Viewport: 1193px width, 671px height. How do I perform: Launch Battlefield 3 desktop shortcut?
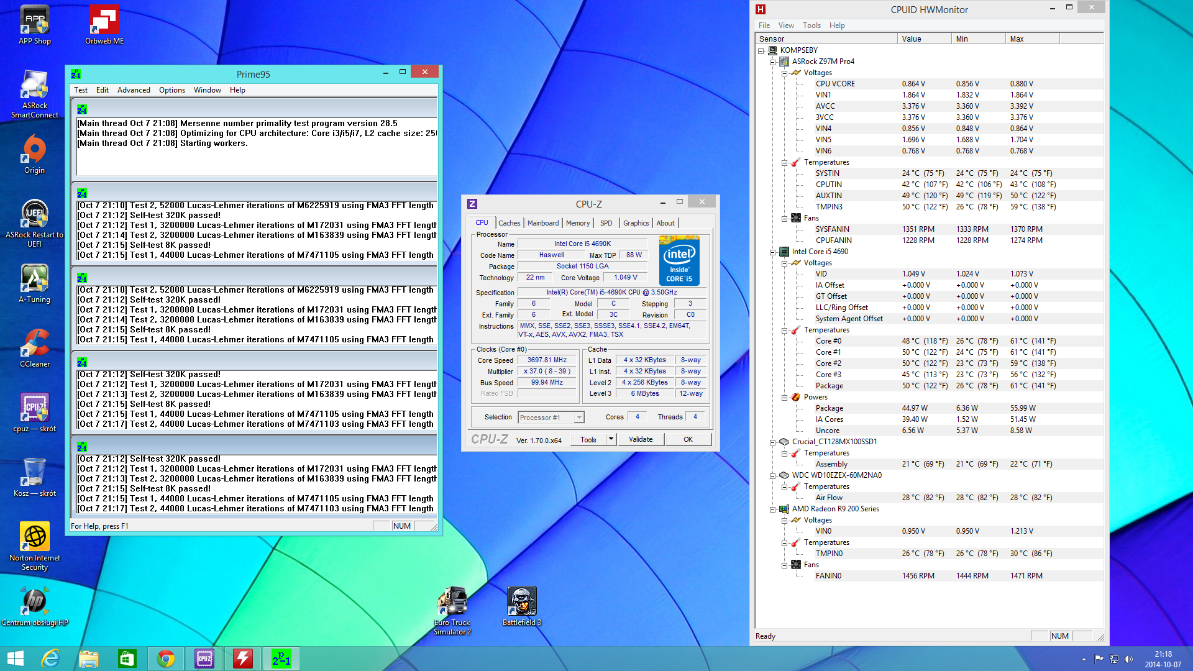tap(521, 602)
